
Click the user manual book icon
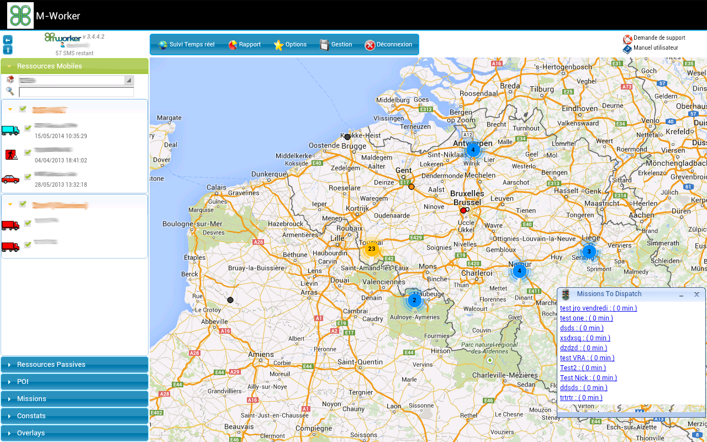tap(627, 49)
